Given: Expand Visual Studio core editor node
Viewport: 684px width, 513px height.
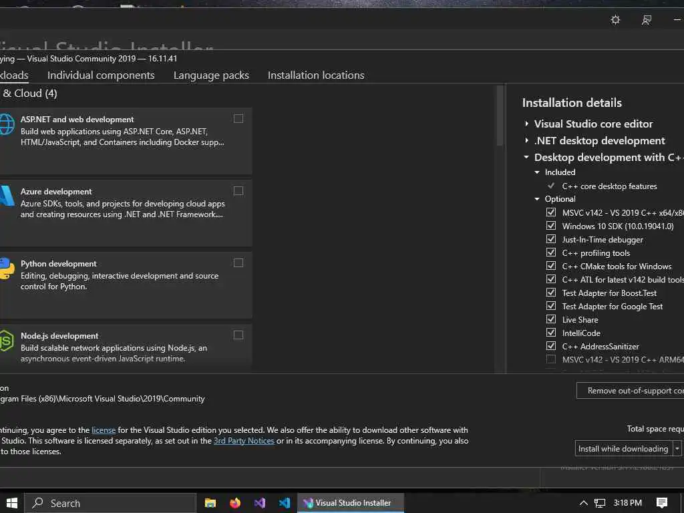Looking at the screenshot, I should pyautogui.click(x=526, y=124).
